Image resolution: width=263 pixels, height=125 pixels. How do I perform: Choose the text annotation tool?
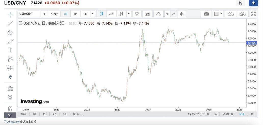[x=10, y=50]
